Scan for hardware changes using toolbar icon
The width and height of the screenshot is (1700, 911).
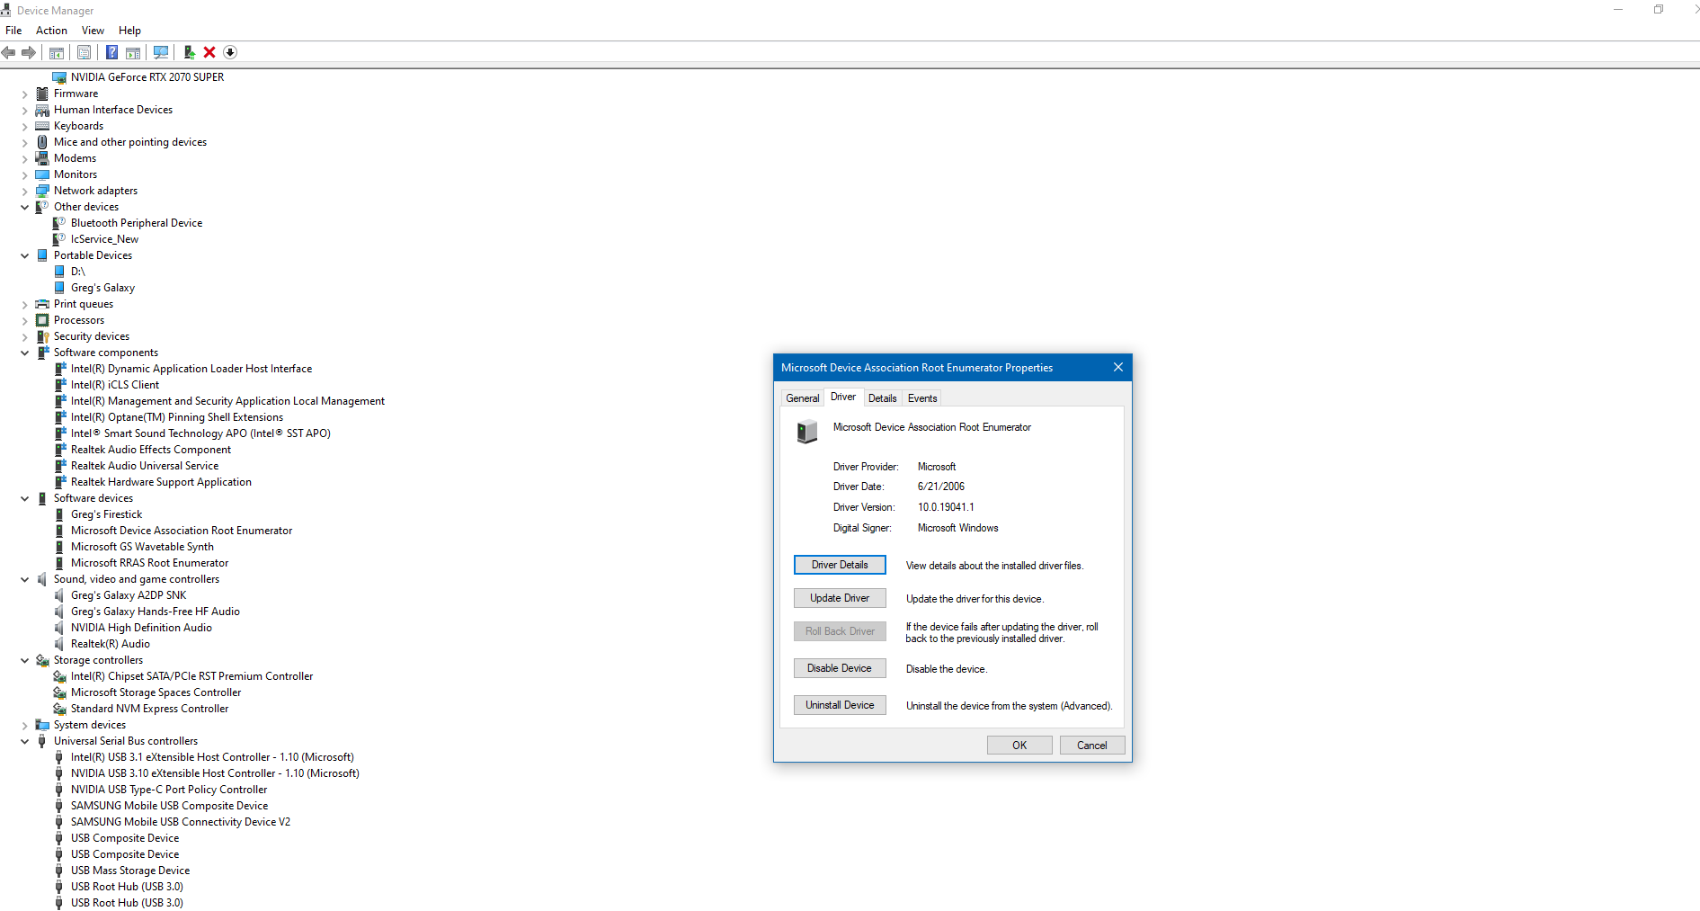click(x=161, y=52)
